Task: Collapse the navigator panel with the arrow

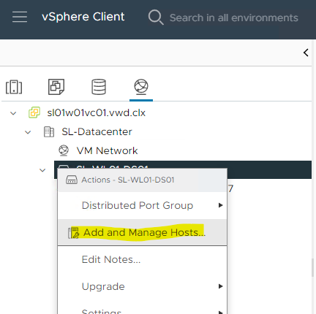Action: (306, 53)
